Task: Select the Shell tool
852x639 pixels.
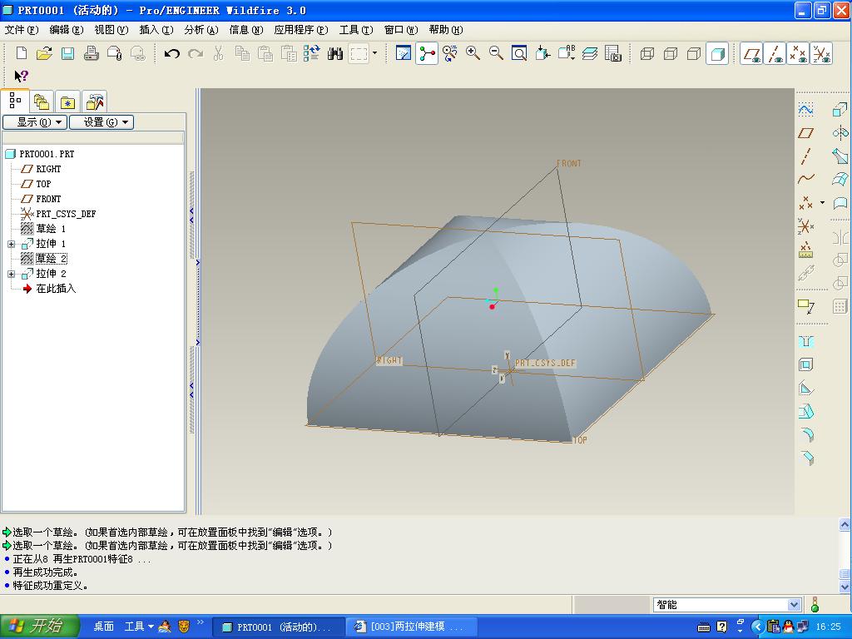Action: (805, 364)
